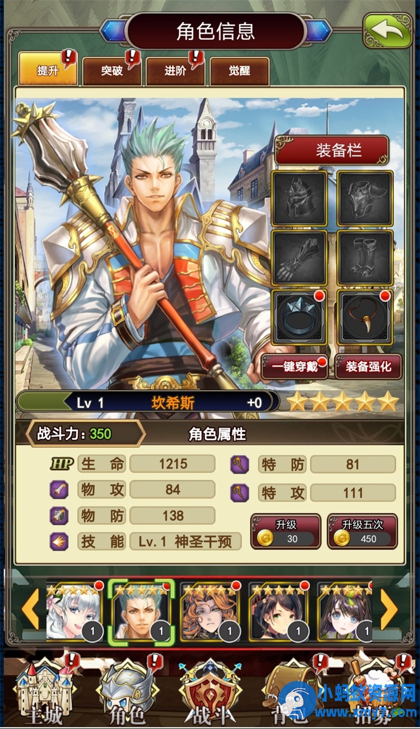Open the 进阶 tab
This screenshot has height=729, width=420.
(176, 71)
